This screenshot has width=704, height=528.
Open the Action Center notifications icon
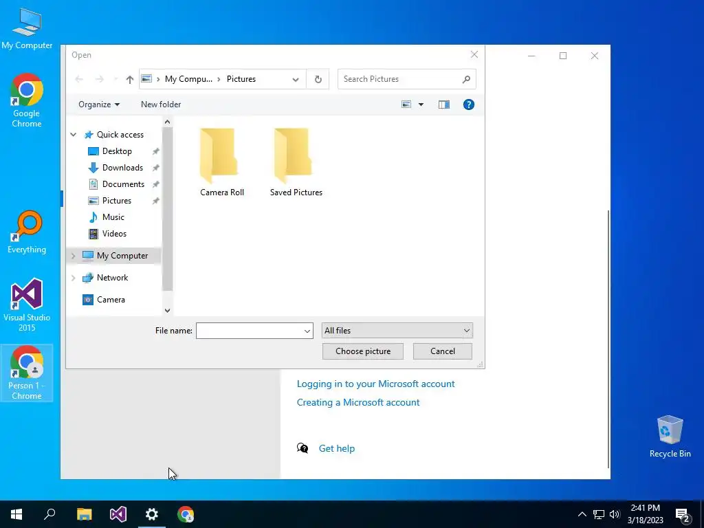coord(683,514)
